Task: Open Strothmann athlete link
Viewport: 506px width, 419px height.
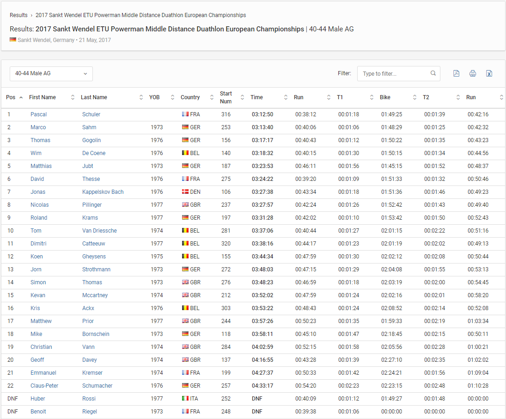Action: point(96,269)
